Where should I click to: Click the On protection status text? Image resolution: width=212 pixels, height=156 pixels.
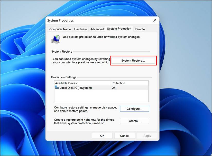tap(113, 87)
